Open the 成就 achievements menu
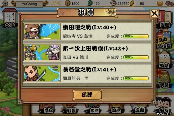174x116 pixels. click(139, 109)
